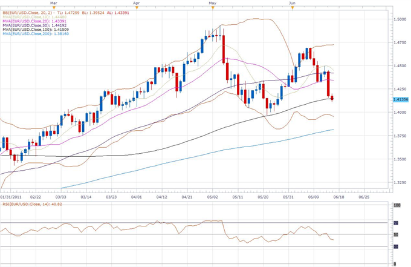This screenshot has width=411, height=267.
Task: Click the 03/03 date axis label
Action: [x=61, y=197]
